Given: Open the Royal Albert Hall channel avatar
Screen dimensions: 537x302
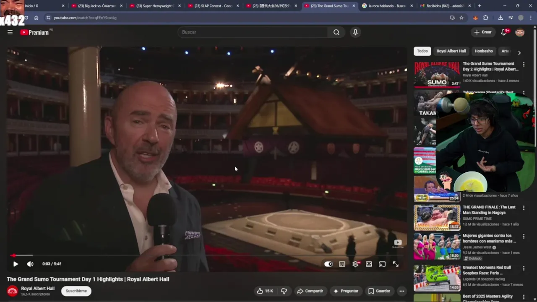Looking at the screenshot, I should click(x=13, y=291).
